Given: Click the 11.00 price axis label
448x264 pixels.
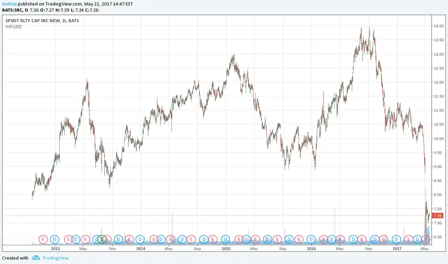Looking at the screenshot, I should 438,110.
